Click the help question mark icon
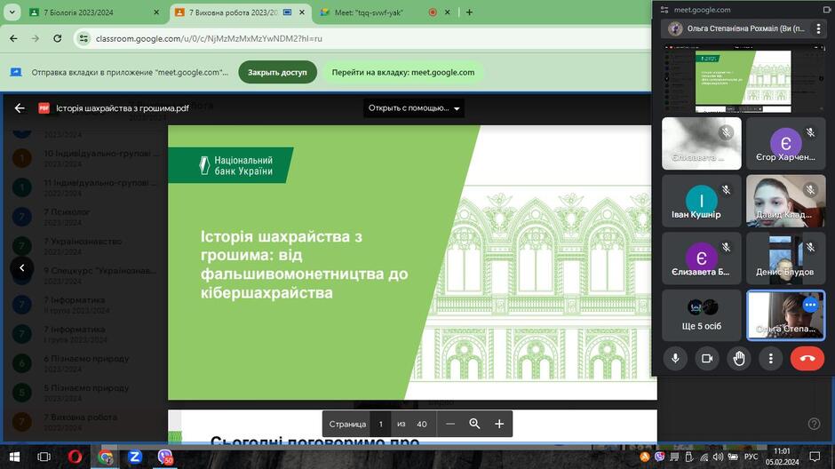Image resolution: width=835 pixels, height=469 pixels. pyautogui.click(x=814, y=424)
